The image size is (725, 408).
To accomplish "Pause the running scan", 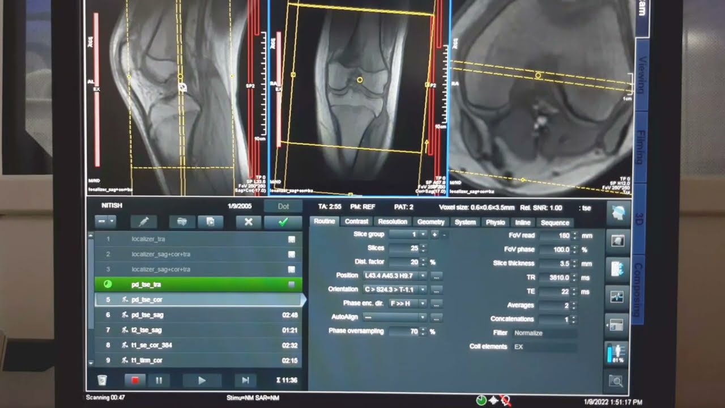I will click(x=159, y=380).
